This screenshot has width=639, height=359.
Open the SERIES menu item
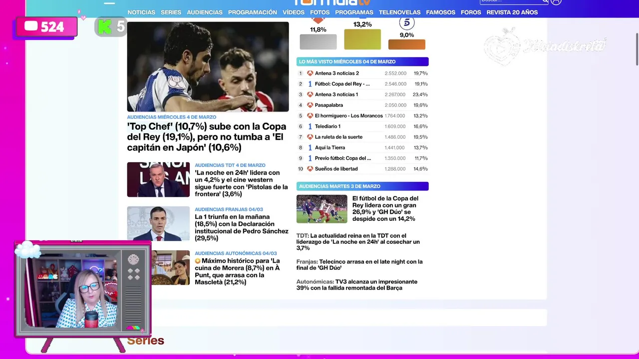(x=171, y=12)
